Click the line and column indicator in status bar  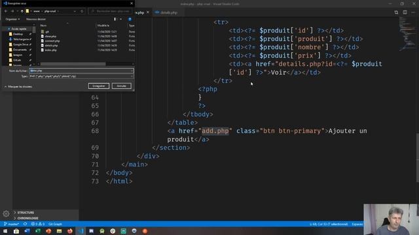tap(329, 224)
